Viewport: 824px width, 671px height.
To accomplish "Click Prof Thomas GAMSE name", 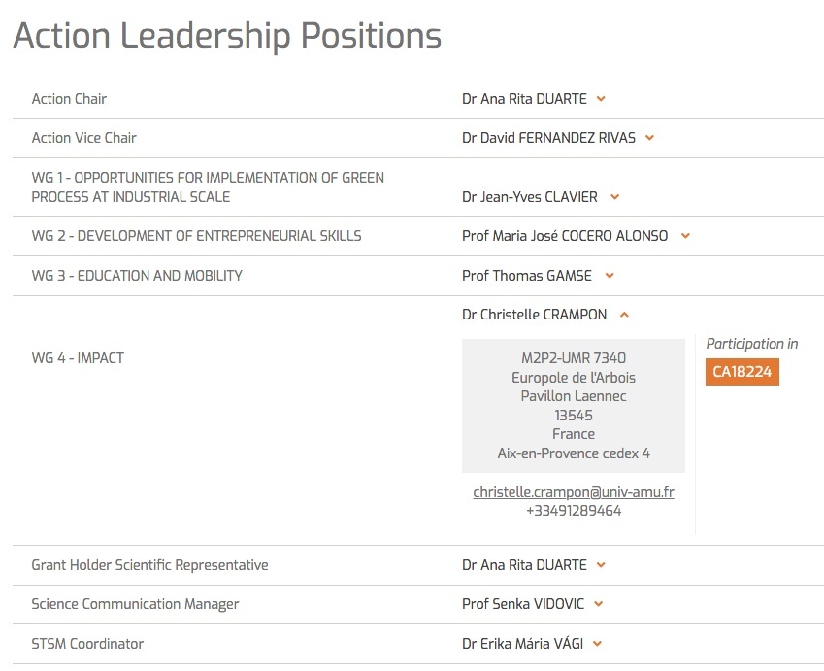I will tap(527, 276).
